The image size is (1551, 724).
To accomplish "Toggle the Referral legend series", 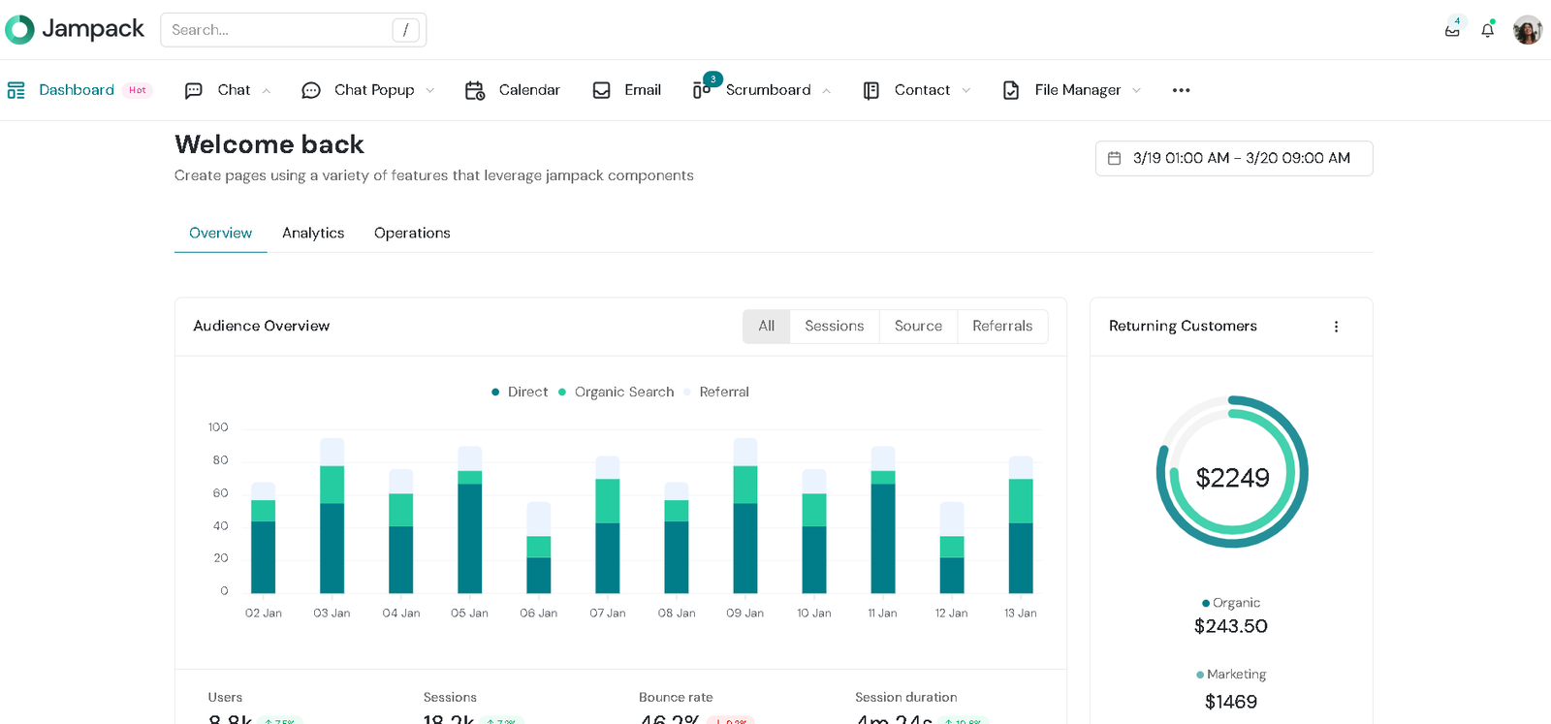I will 717,393.
